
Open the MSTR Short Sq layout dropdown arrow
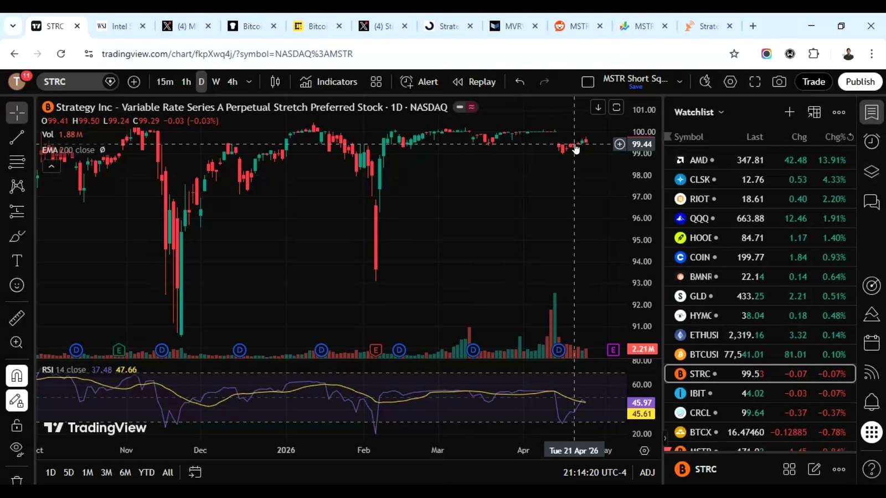pos(679,82)
